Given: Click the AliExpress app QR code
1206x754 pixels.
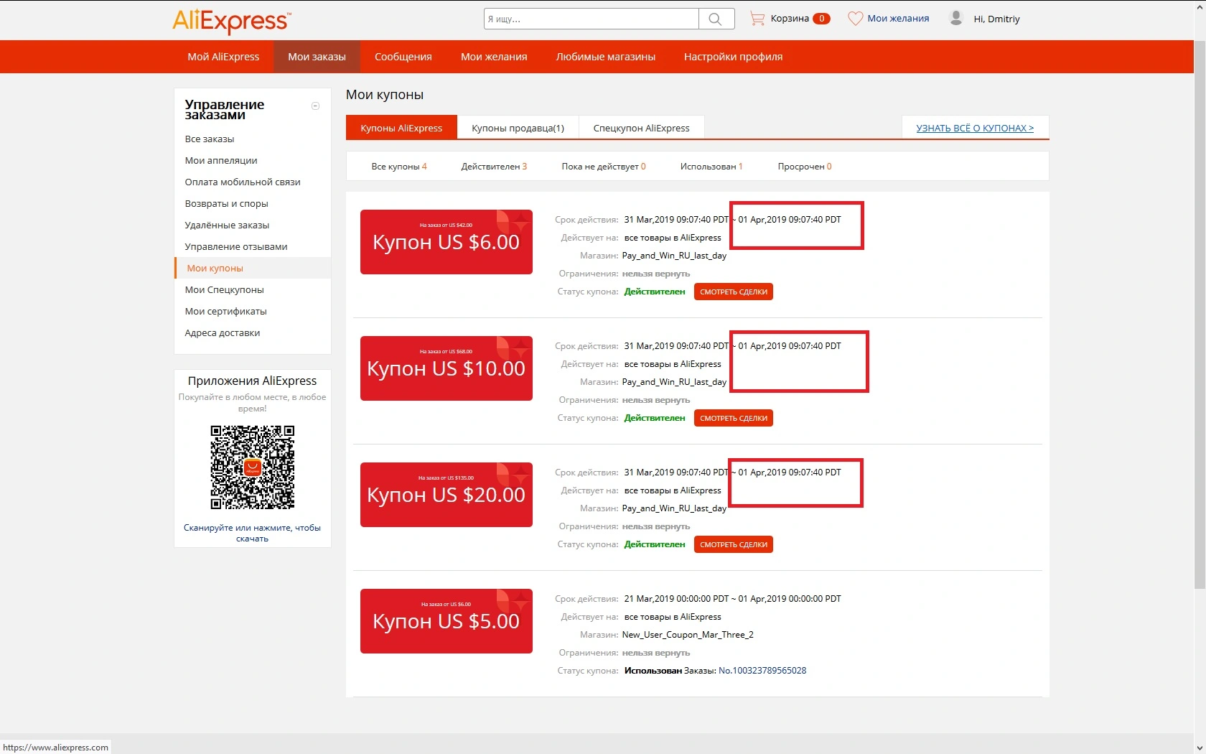Looking at the screenshot, I should click(253, 467).
